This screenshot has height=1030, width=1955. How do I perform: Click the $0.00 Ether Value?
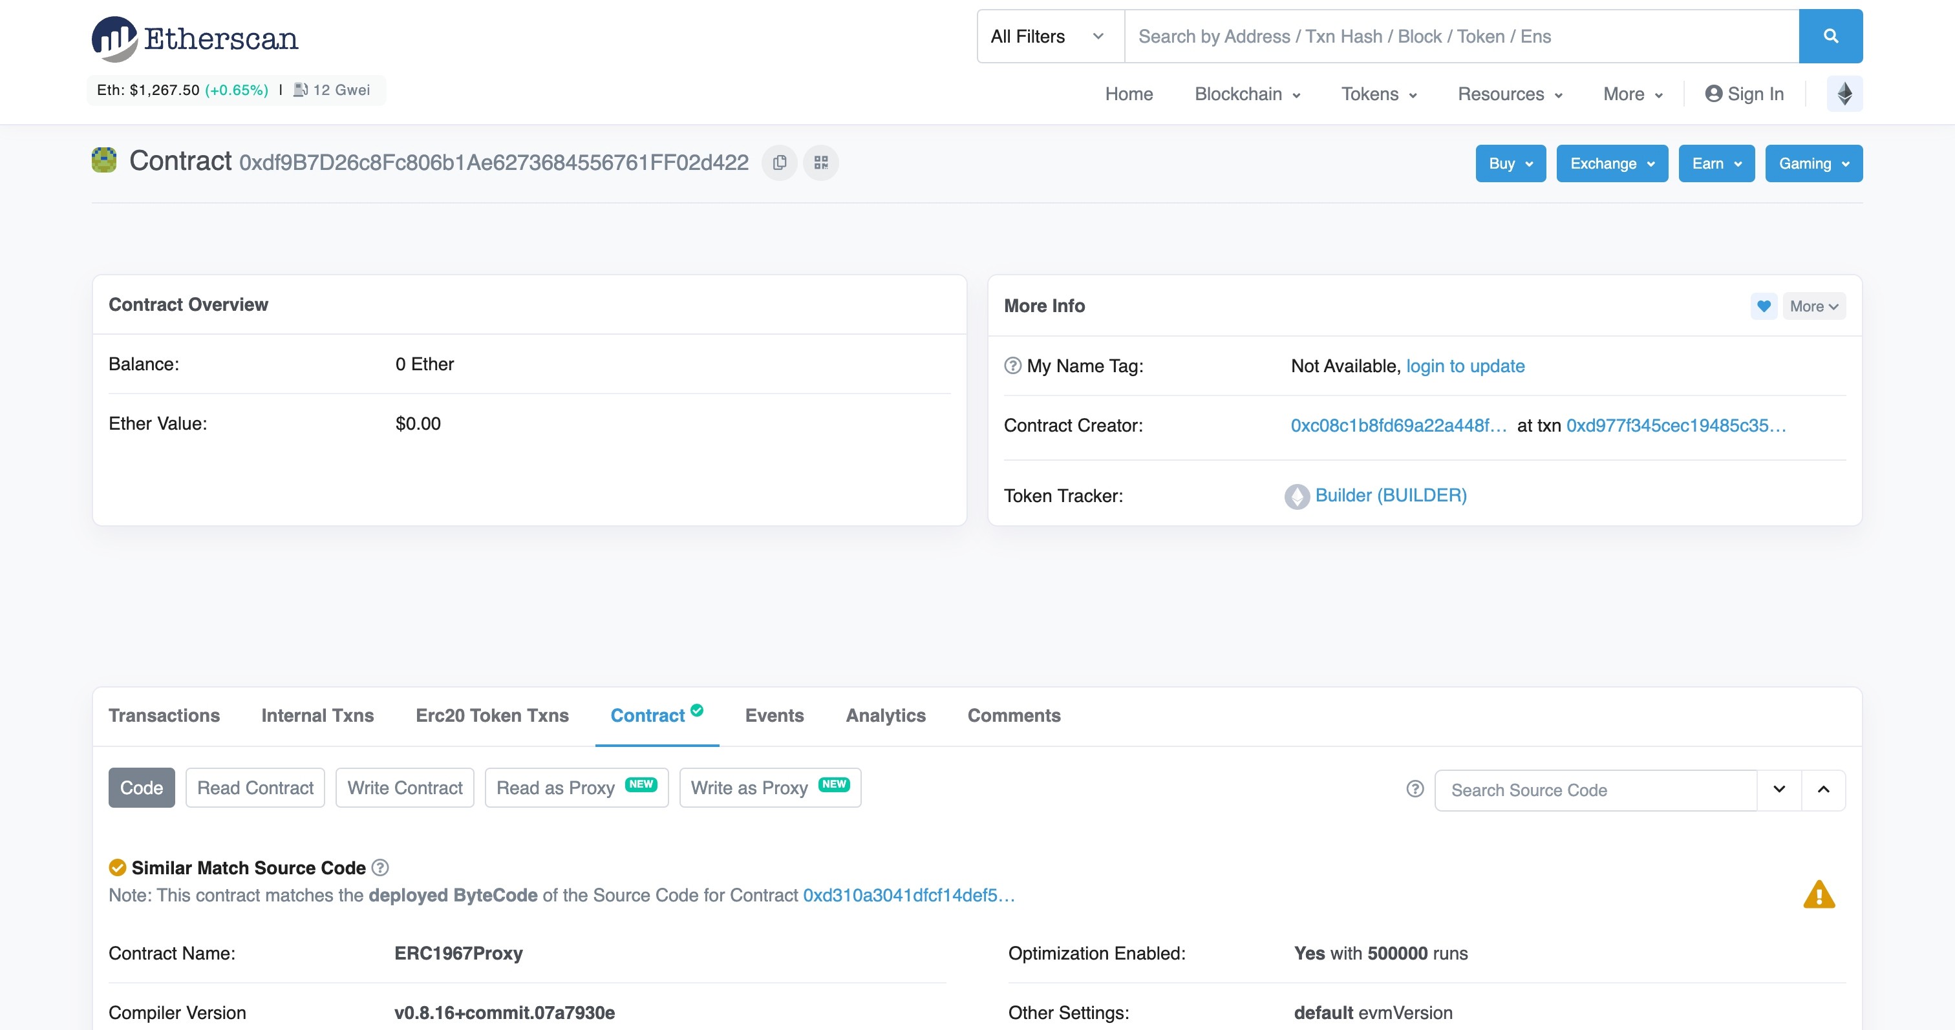click(418, 423)
